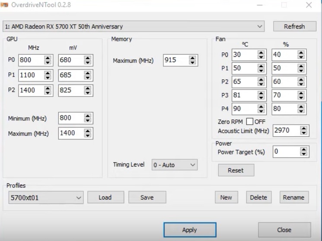Click the Reset button
The image size is (322, 241).
click(236, 170)
